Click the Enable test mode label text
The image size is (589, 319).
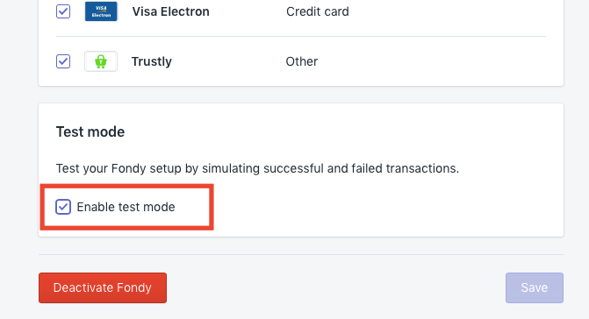[126, 207]
